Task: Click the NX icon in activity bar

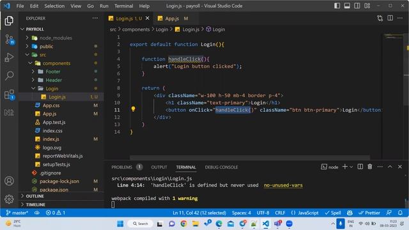Action: tap(9, 112)
